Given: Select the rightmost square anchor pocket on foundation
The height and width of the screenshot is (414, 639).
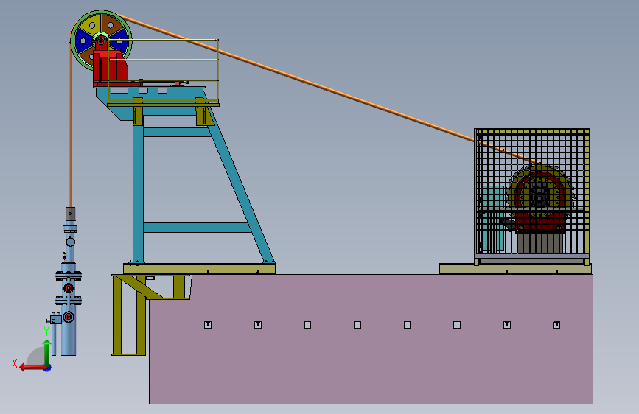Looking at the screenshot, I should (x=556, y=325).
